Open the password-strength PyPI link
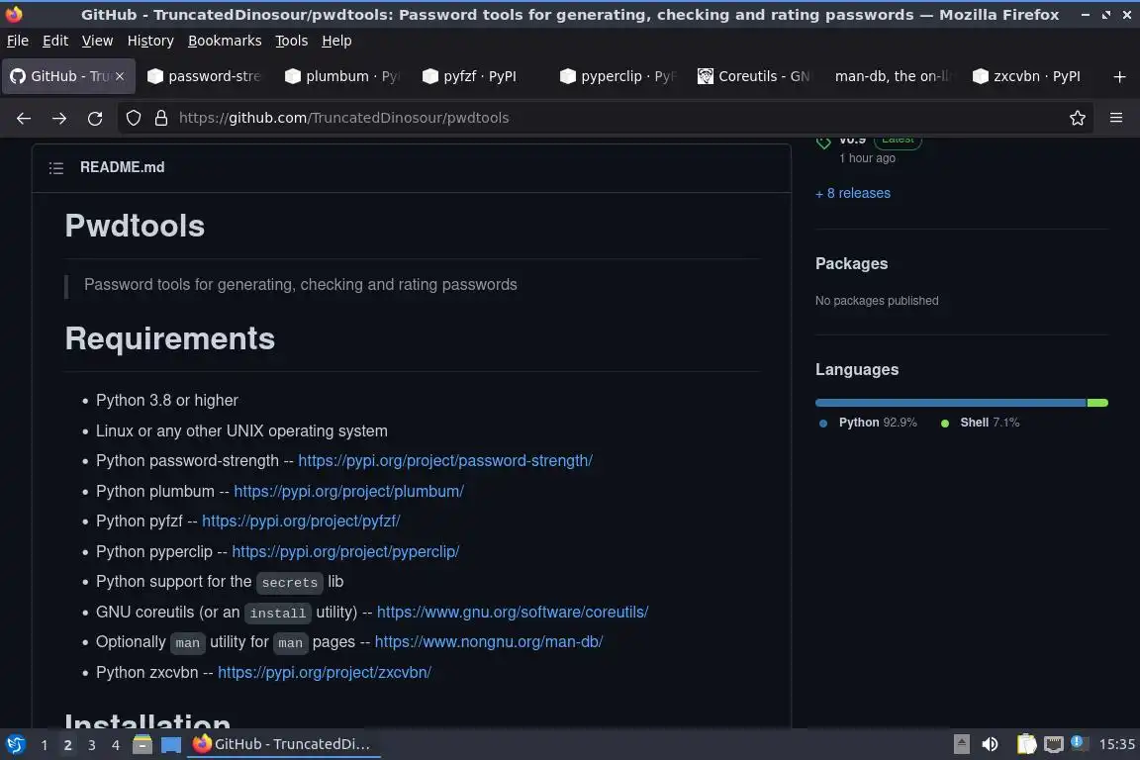 pos(445,461)
